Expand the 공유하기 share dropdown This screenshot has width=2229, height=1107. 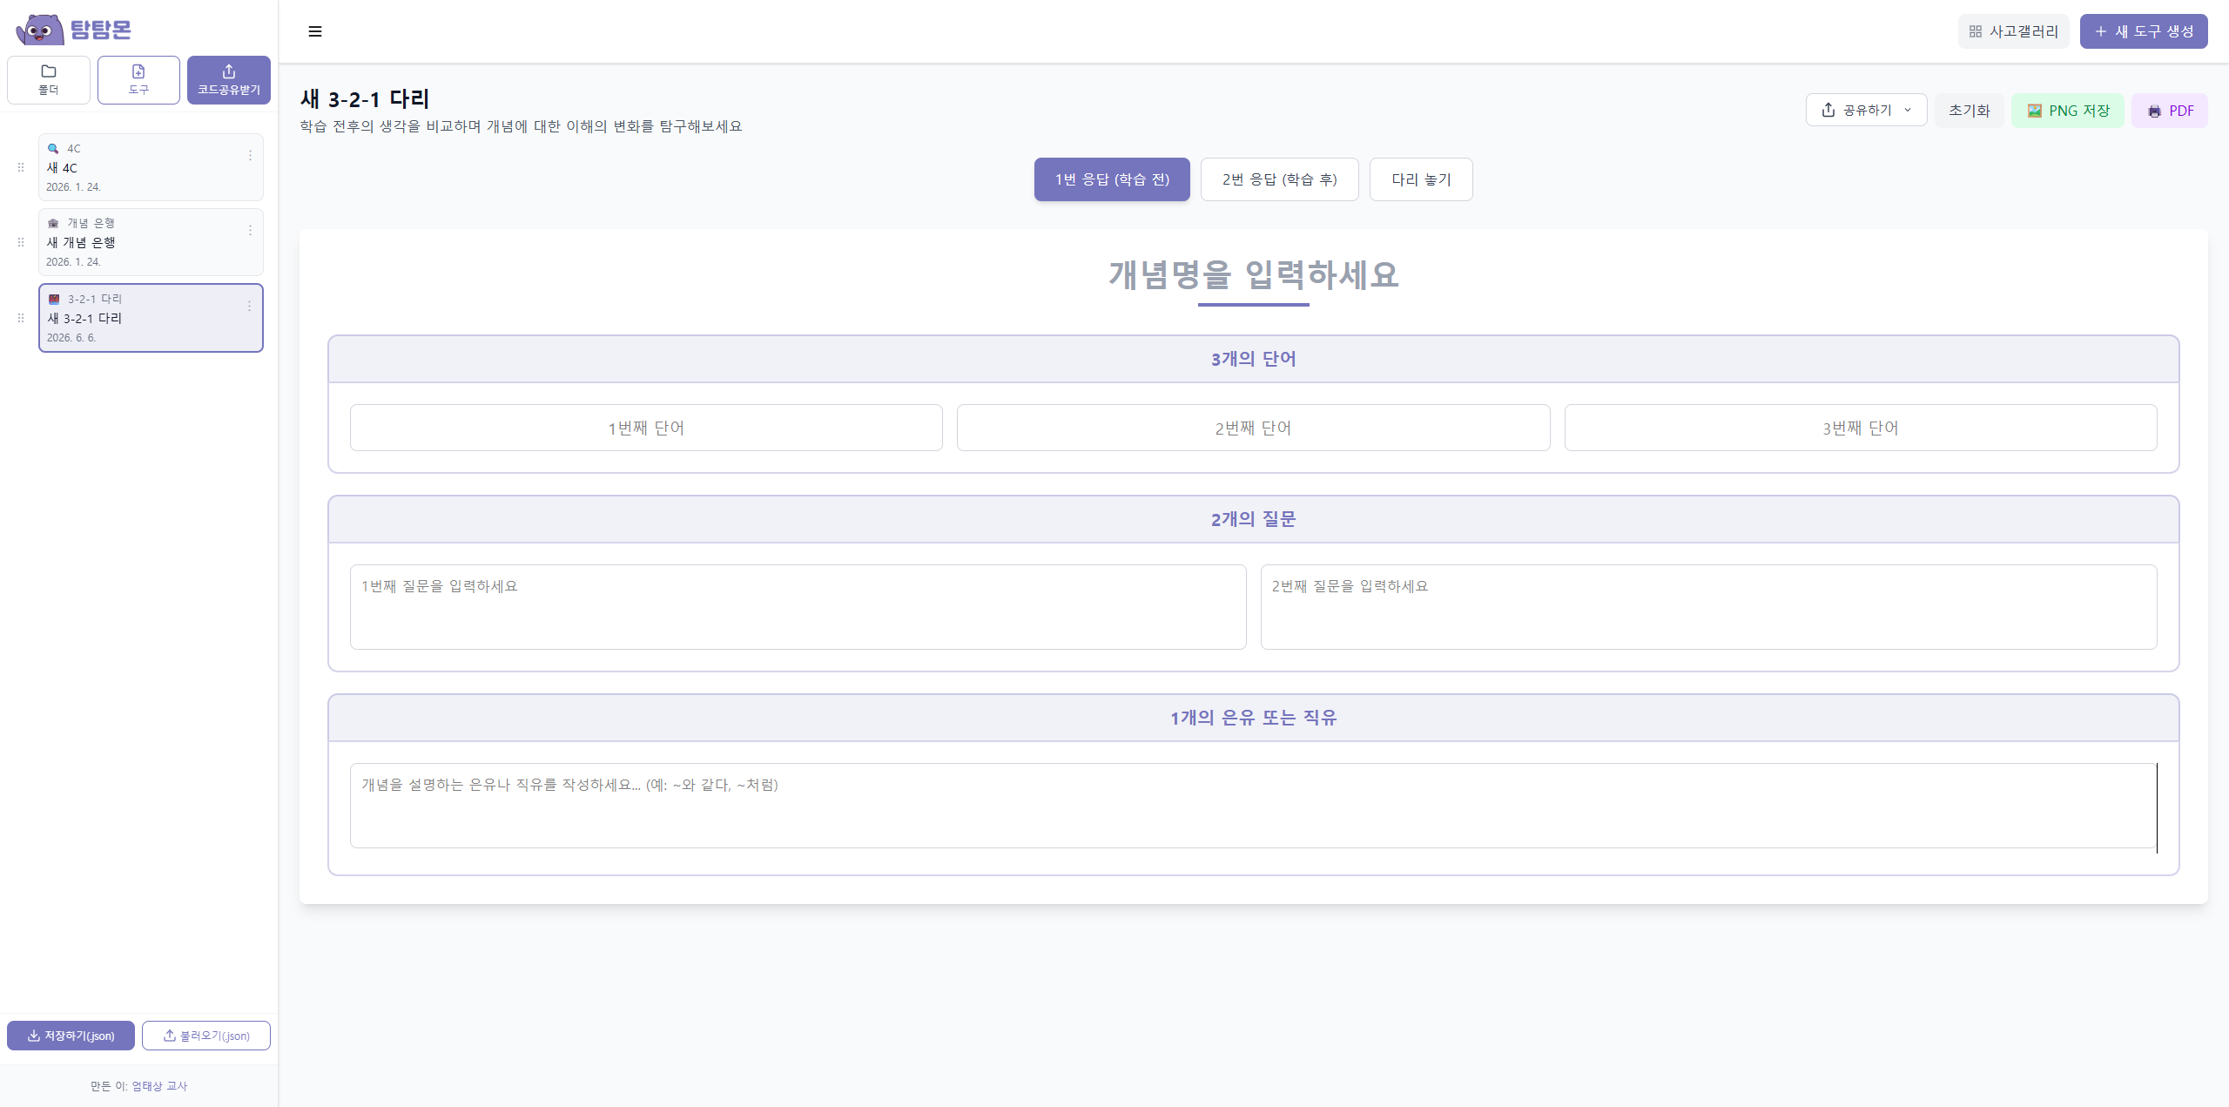1866,111
